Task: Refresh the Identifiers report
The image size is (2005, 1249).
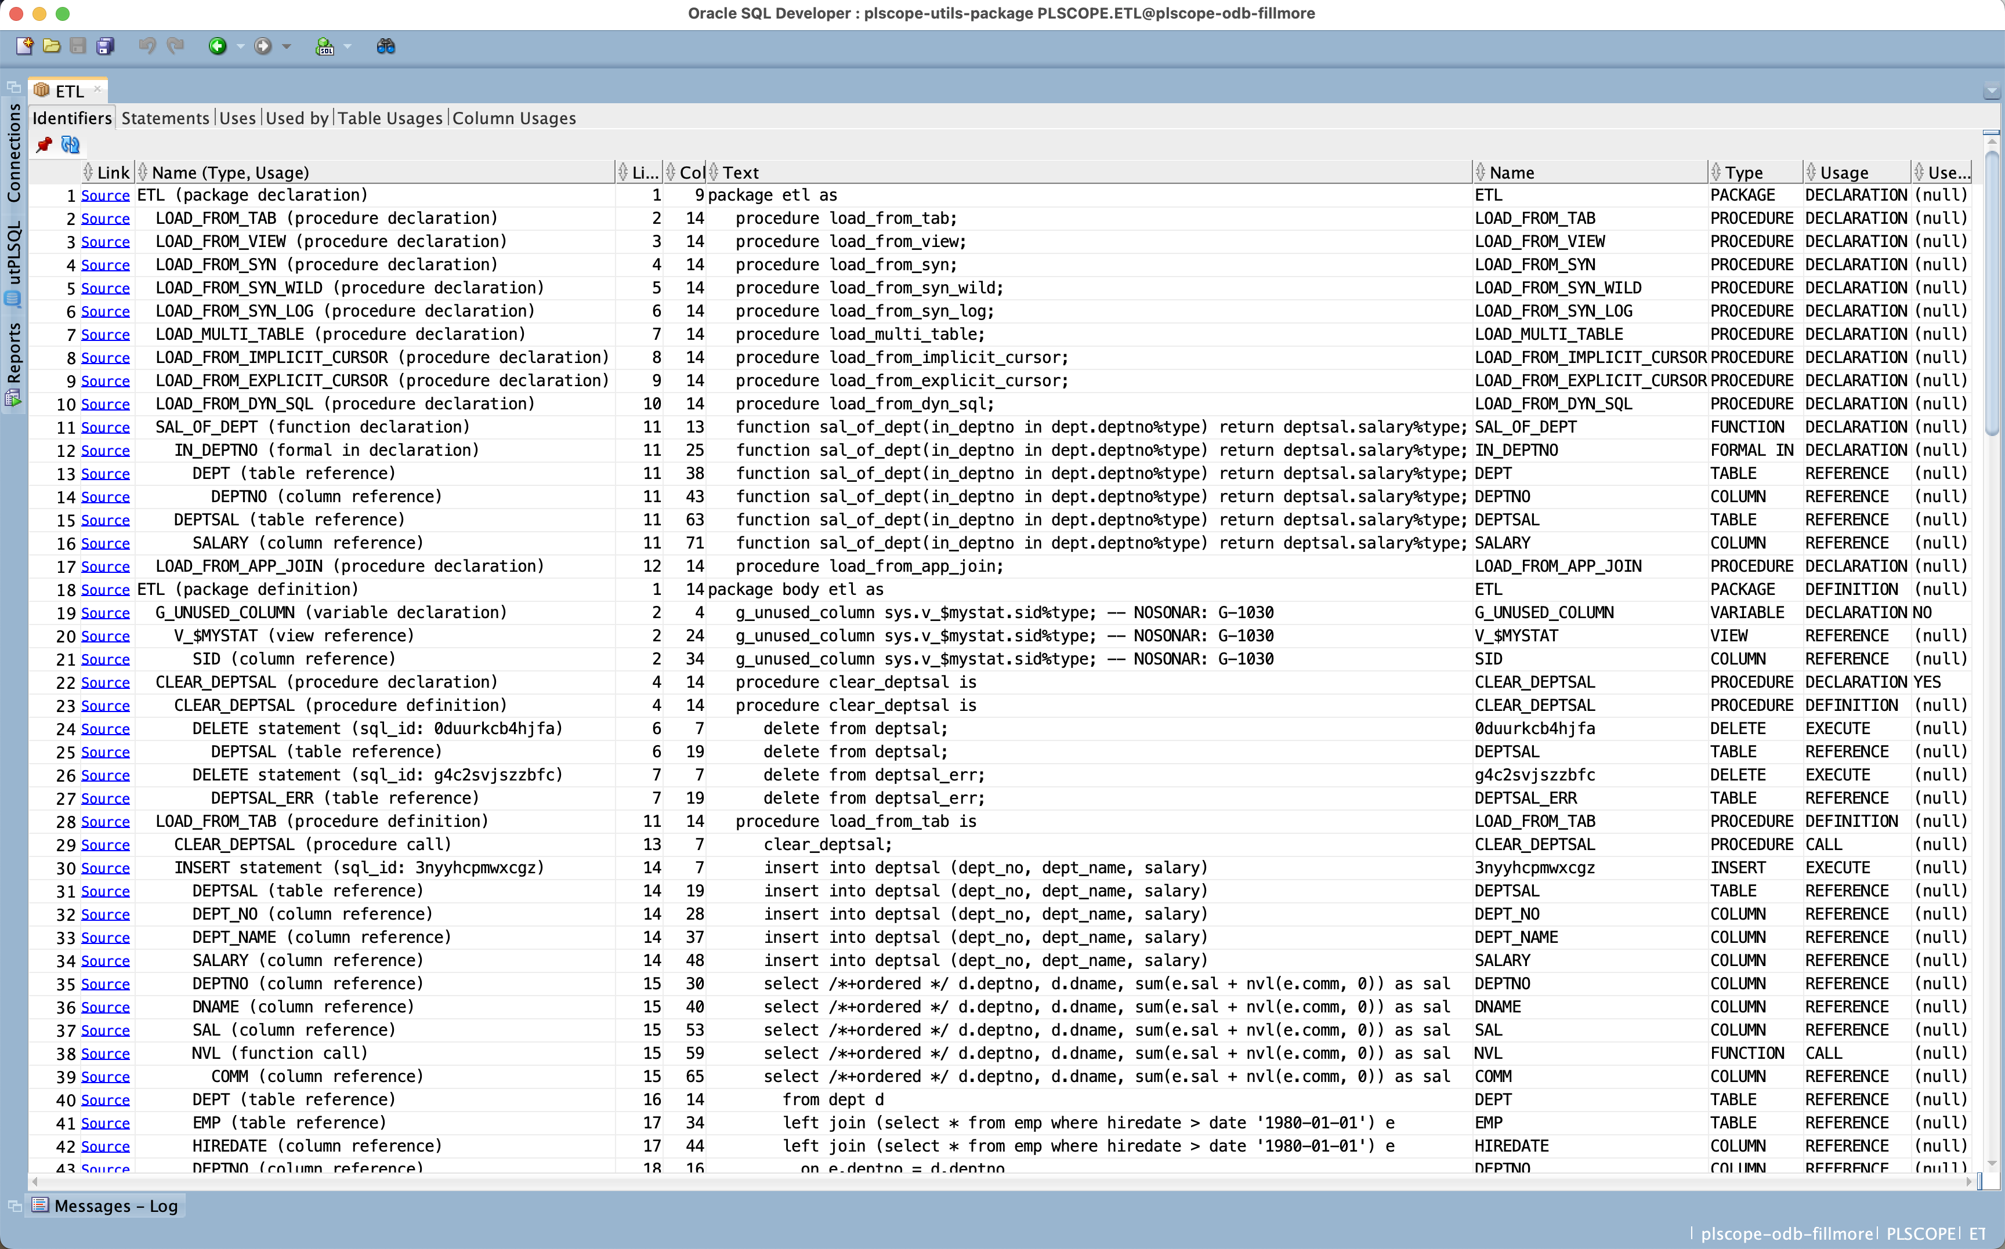Action: tap(70, 146)
